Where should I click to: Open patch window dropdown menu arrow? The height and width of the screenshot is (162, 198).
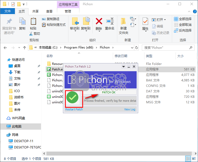(124, 67)
